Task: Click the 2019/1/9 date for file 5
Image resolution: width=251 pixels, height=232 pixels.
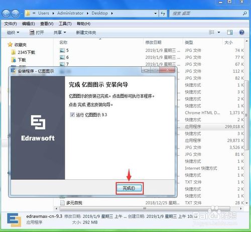Action: coord(163,50)
